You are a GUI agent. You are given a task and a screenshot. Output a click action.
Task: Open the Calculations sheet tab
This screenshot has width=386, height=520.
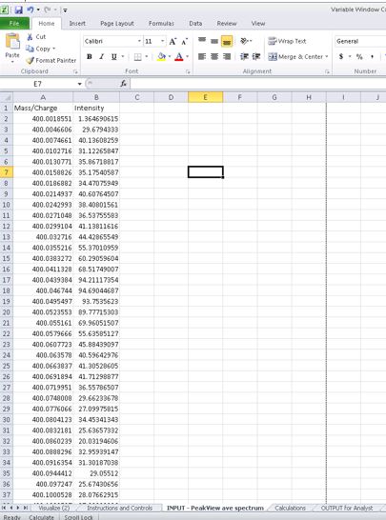290,508
